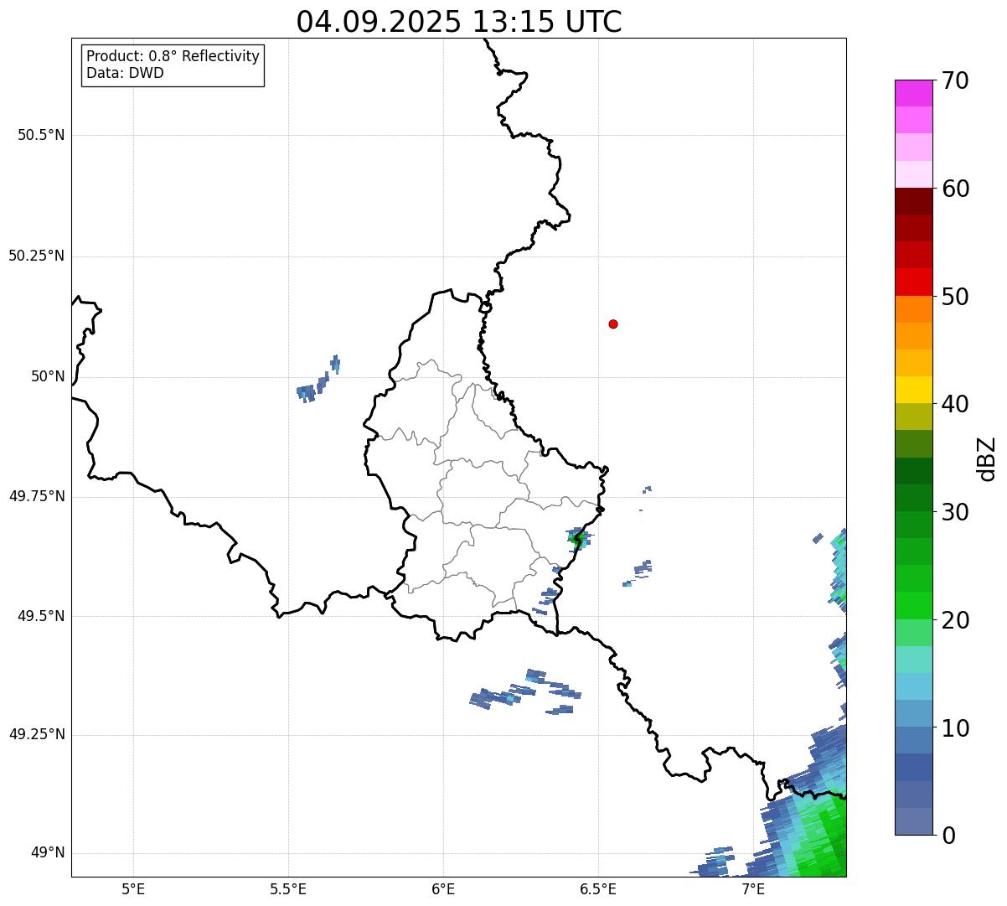Click the 50°N latitude label

point(48,376)
